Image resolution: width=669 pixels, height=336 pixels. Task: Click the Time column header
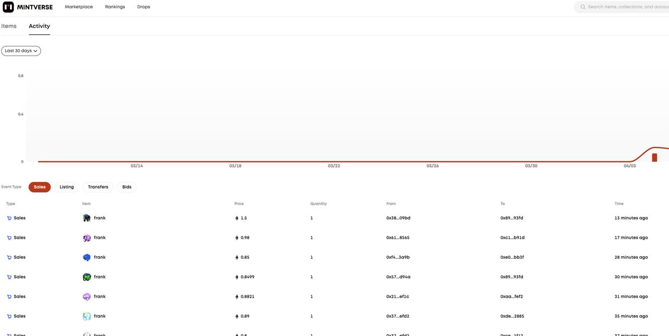pos(619,204)
